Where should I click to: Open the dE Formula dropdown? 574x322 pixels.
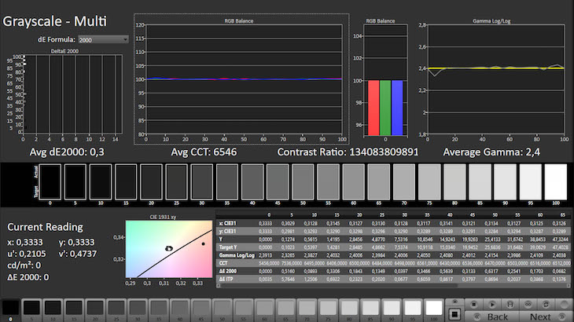(x=104, y=39)
